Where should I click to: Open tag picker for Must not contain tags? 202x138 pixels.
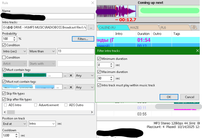65,87
